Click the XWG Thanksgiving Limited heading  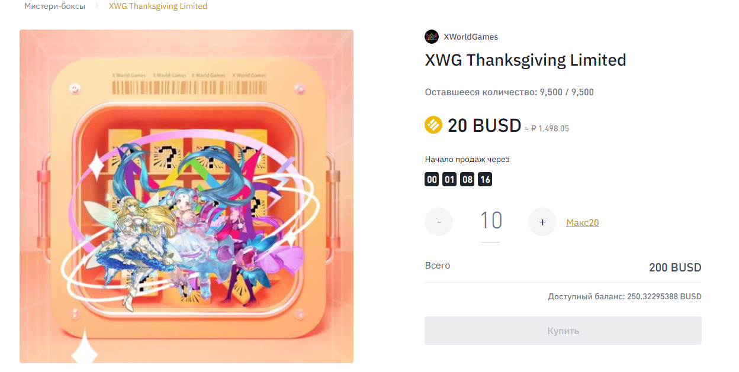pyautogui.click(x=525, y=60)
